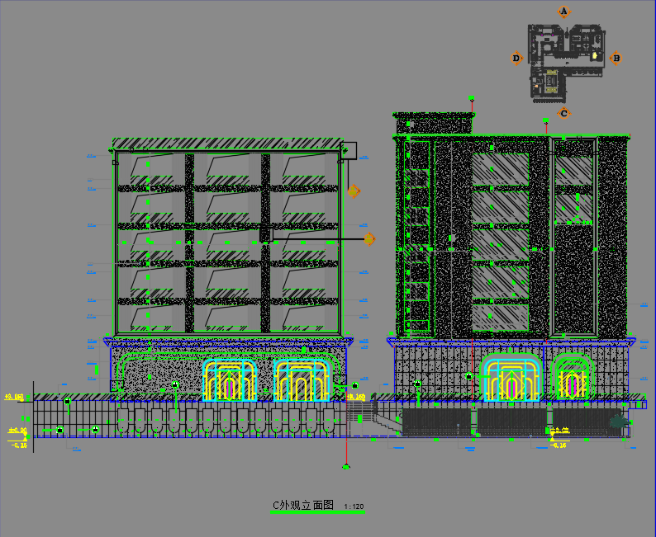Viewport: 656px width, 537px height.
Task: Select the yellow elevation label at far left above ±0.00
Action: coord(15,398)
